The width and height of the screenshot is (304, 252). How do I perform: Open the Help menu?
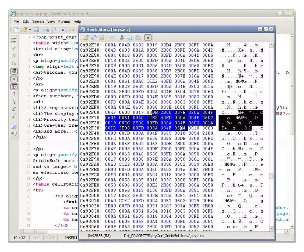point(77,21)
